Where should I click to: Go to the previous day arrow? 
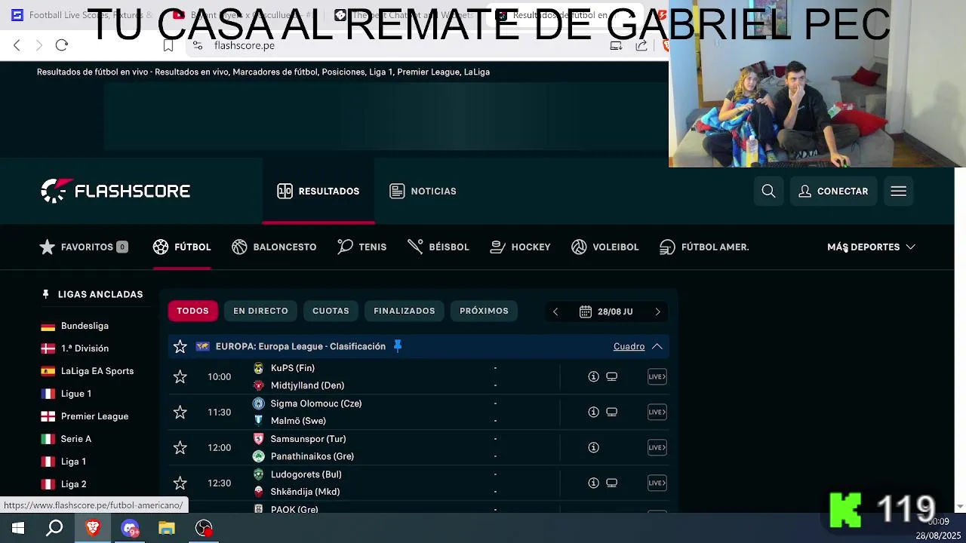pyautogui.click(x=555, y=311)
